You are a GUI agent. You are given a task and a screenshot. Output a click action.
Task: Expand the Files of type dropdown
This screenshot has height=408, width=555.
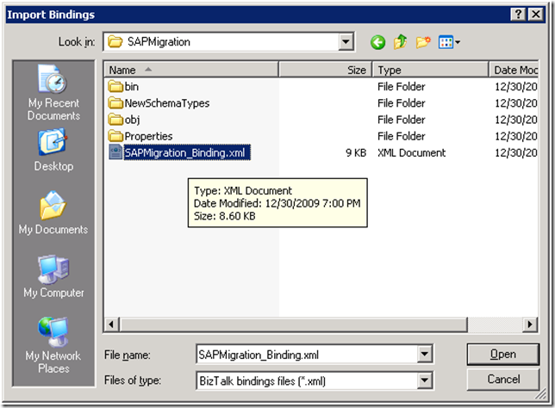(424, 380)
